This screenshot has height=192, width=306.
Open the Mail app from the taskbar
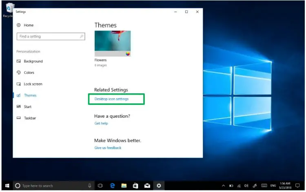tap(147, 186)
